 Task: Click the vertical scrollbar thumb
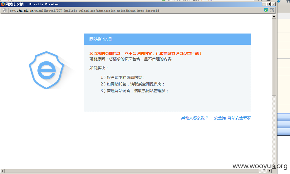[274, 57]
